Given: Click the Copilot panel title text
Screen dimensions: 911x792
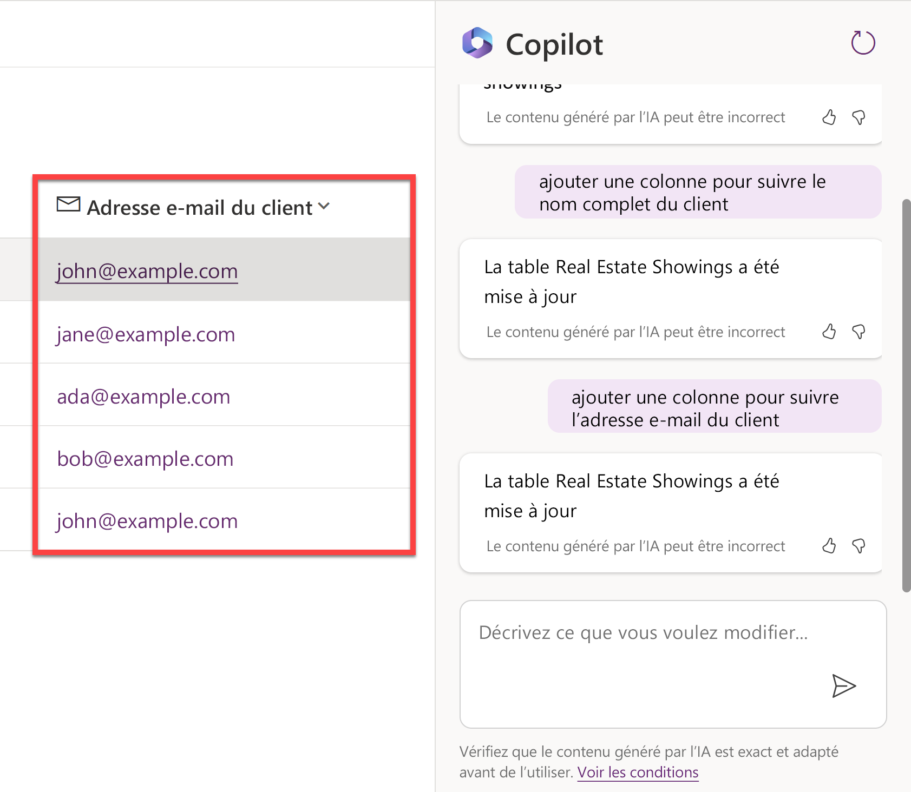Looking at the screenshot, I should [x=554, y=44].
